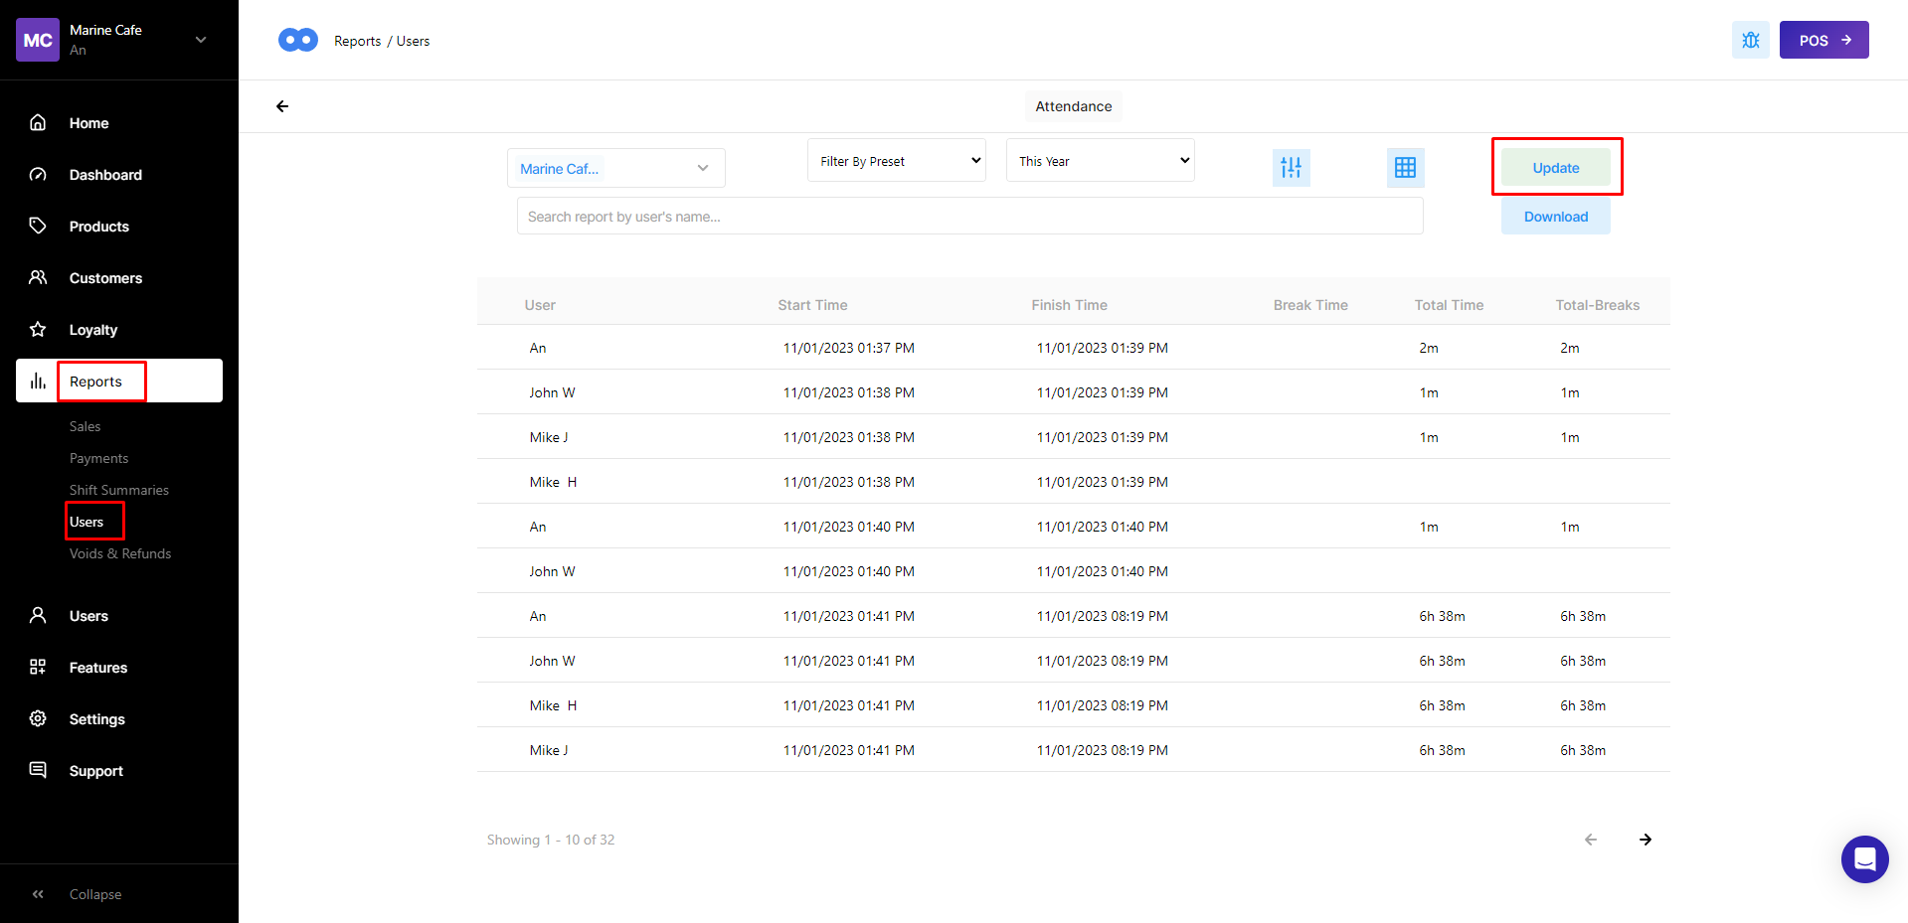
Task: Switch to the table grid view icon
Action: (x=1405, y=168)
